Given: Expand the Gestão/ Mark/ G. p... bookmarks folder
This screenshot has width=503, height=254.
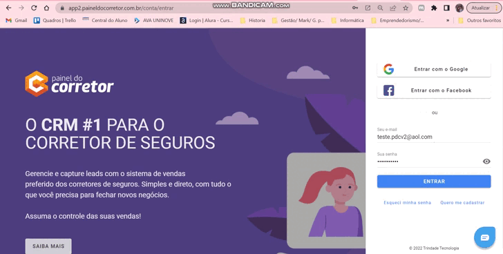Looking at the screenshot, I should 298,20.
